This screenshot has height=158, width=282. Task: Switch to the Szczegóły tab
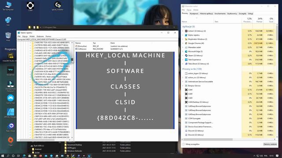[242, 14]
